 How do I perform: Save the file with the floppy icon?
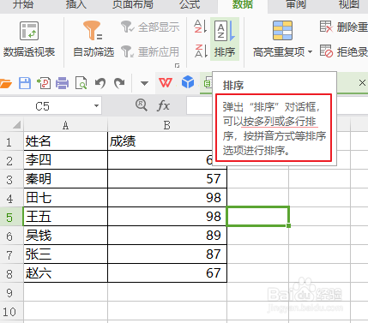(x=25, y=83)
